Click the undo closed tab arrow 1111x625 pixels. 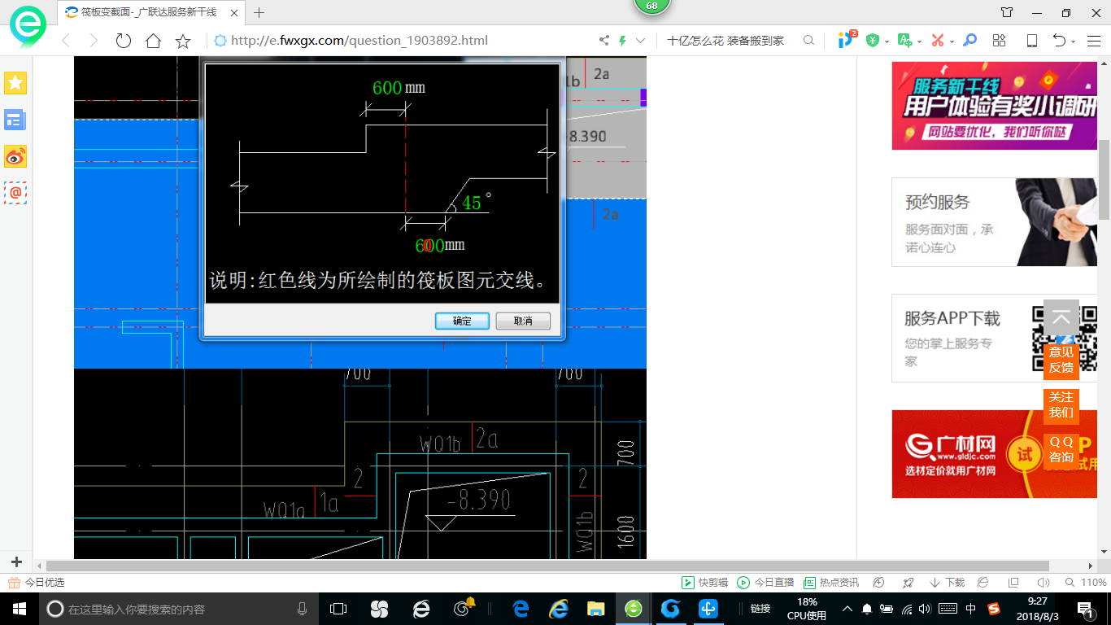pyautogui.click(x=1059, y=41)
